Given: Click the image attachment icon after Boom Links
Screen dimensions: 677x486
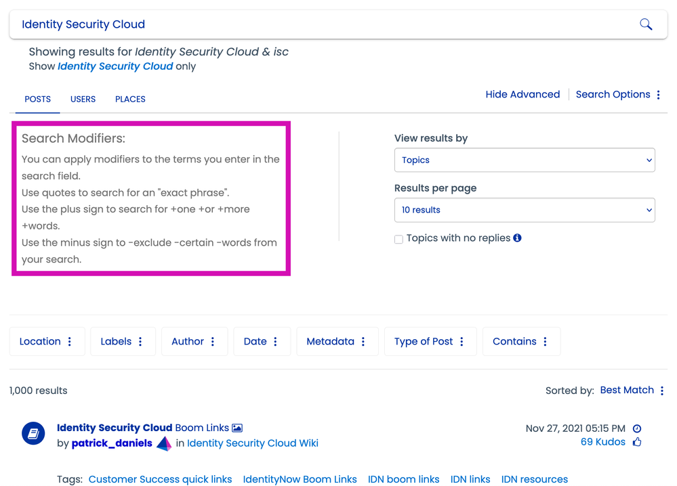Looking at the screenshot, I should pos(237,428).
